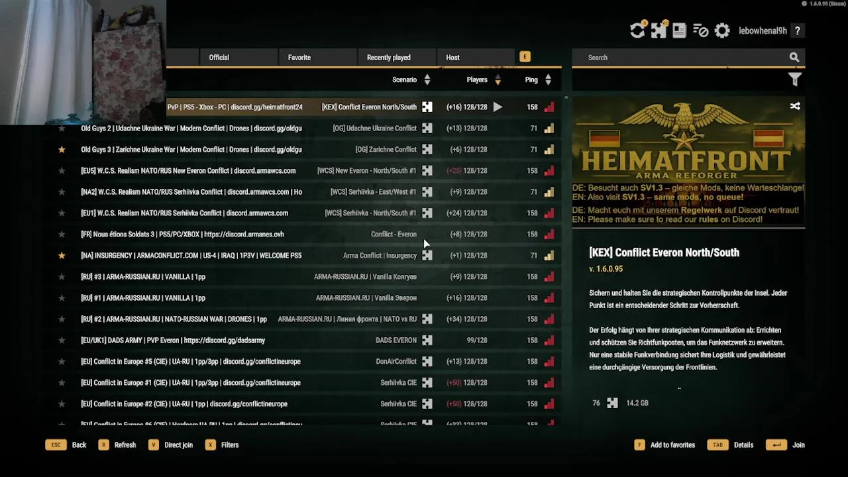Click the Heimatfront banner image
The height and width of the screenshot is (477, 848).
tap(688, 164)
